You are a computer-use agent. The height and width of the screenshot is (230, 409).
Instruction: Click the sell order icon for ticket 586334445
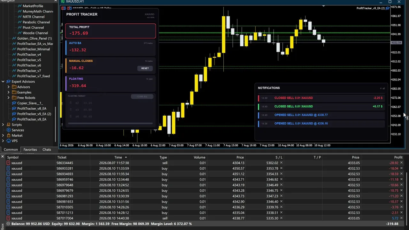8,163
